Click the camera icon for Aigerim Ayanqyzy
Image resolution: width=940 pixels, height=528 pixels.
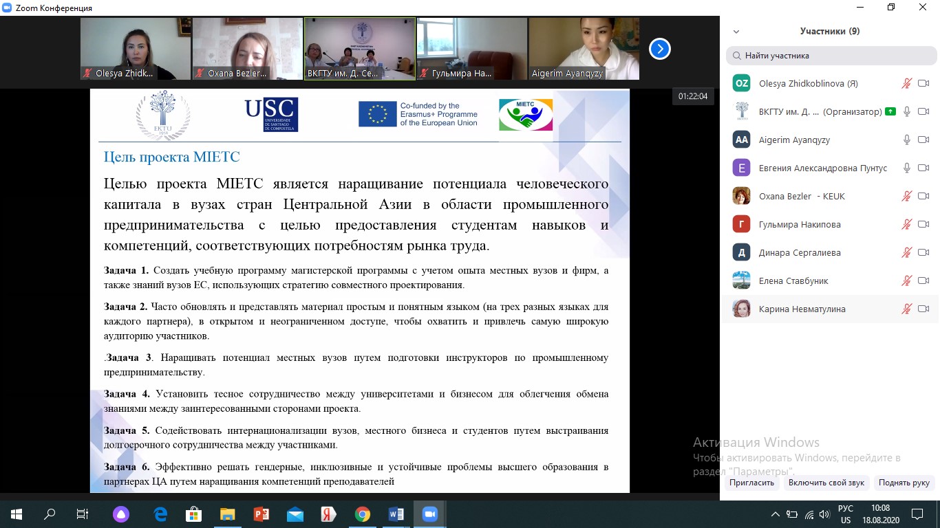pyautogui.click(x=923, y=140)
